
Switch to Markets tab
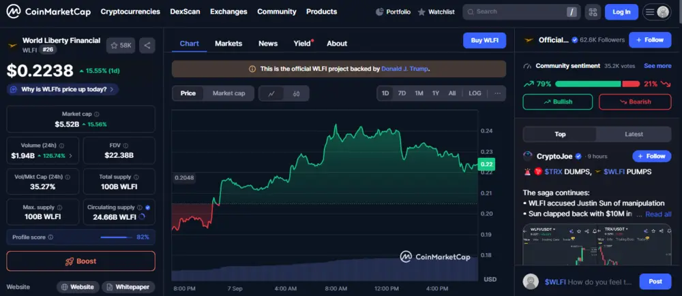coord(228,44)
